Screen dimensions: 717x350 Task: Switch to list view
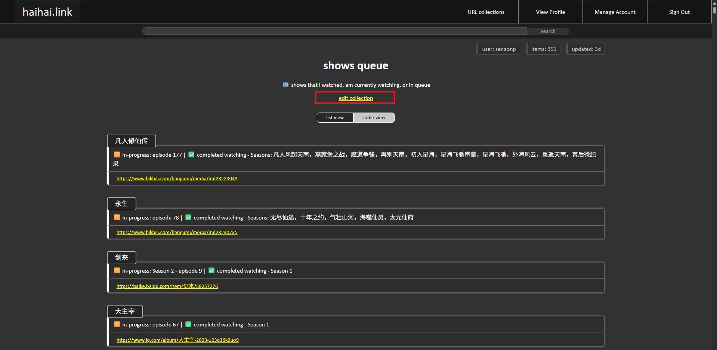point(335,117)
